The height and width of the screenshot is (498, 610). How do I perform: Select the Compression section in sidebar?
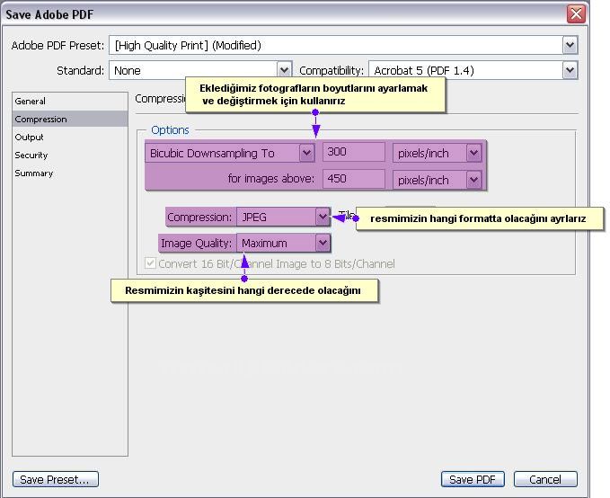pos(70,120)
